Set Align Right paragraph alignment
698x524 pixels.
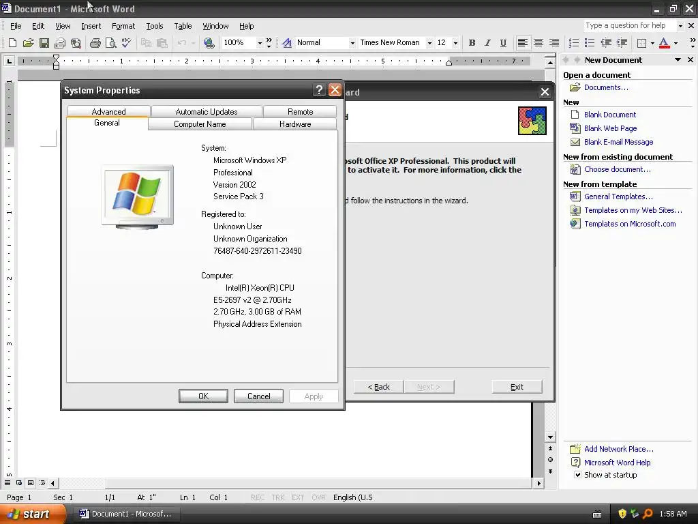tap(553, 43)
